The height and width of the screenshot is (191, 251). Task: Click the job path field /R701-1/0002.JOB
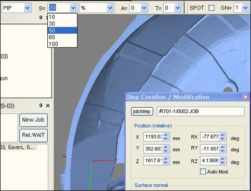[201, 111]
